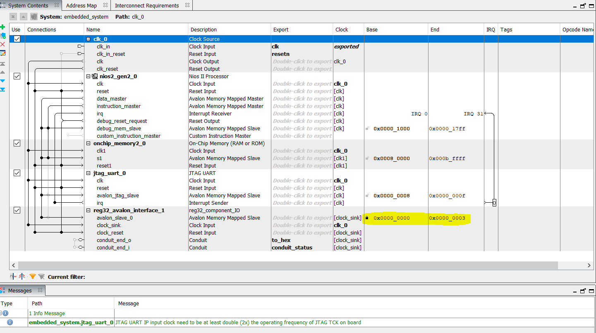Screen dimensions: 596x333
Task: Click the to_hex export name cell
Action: point(281,240)
